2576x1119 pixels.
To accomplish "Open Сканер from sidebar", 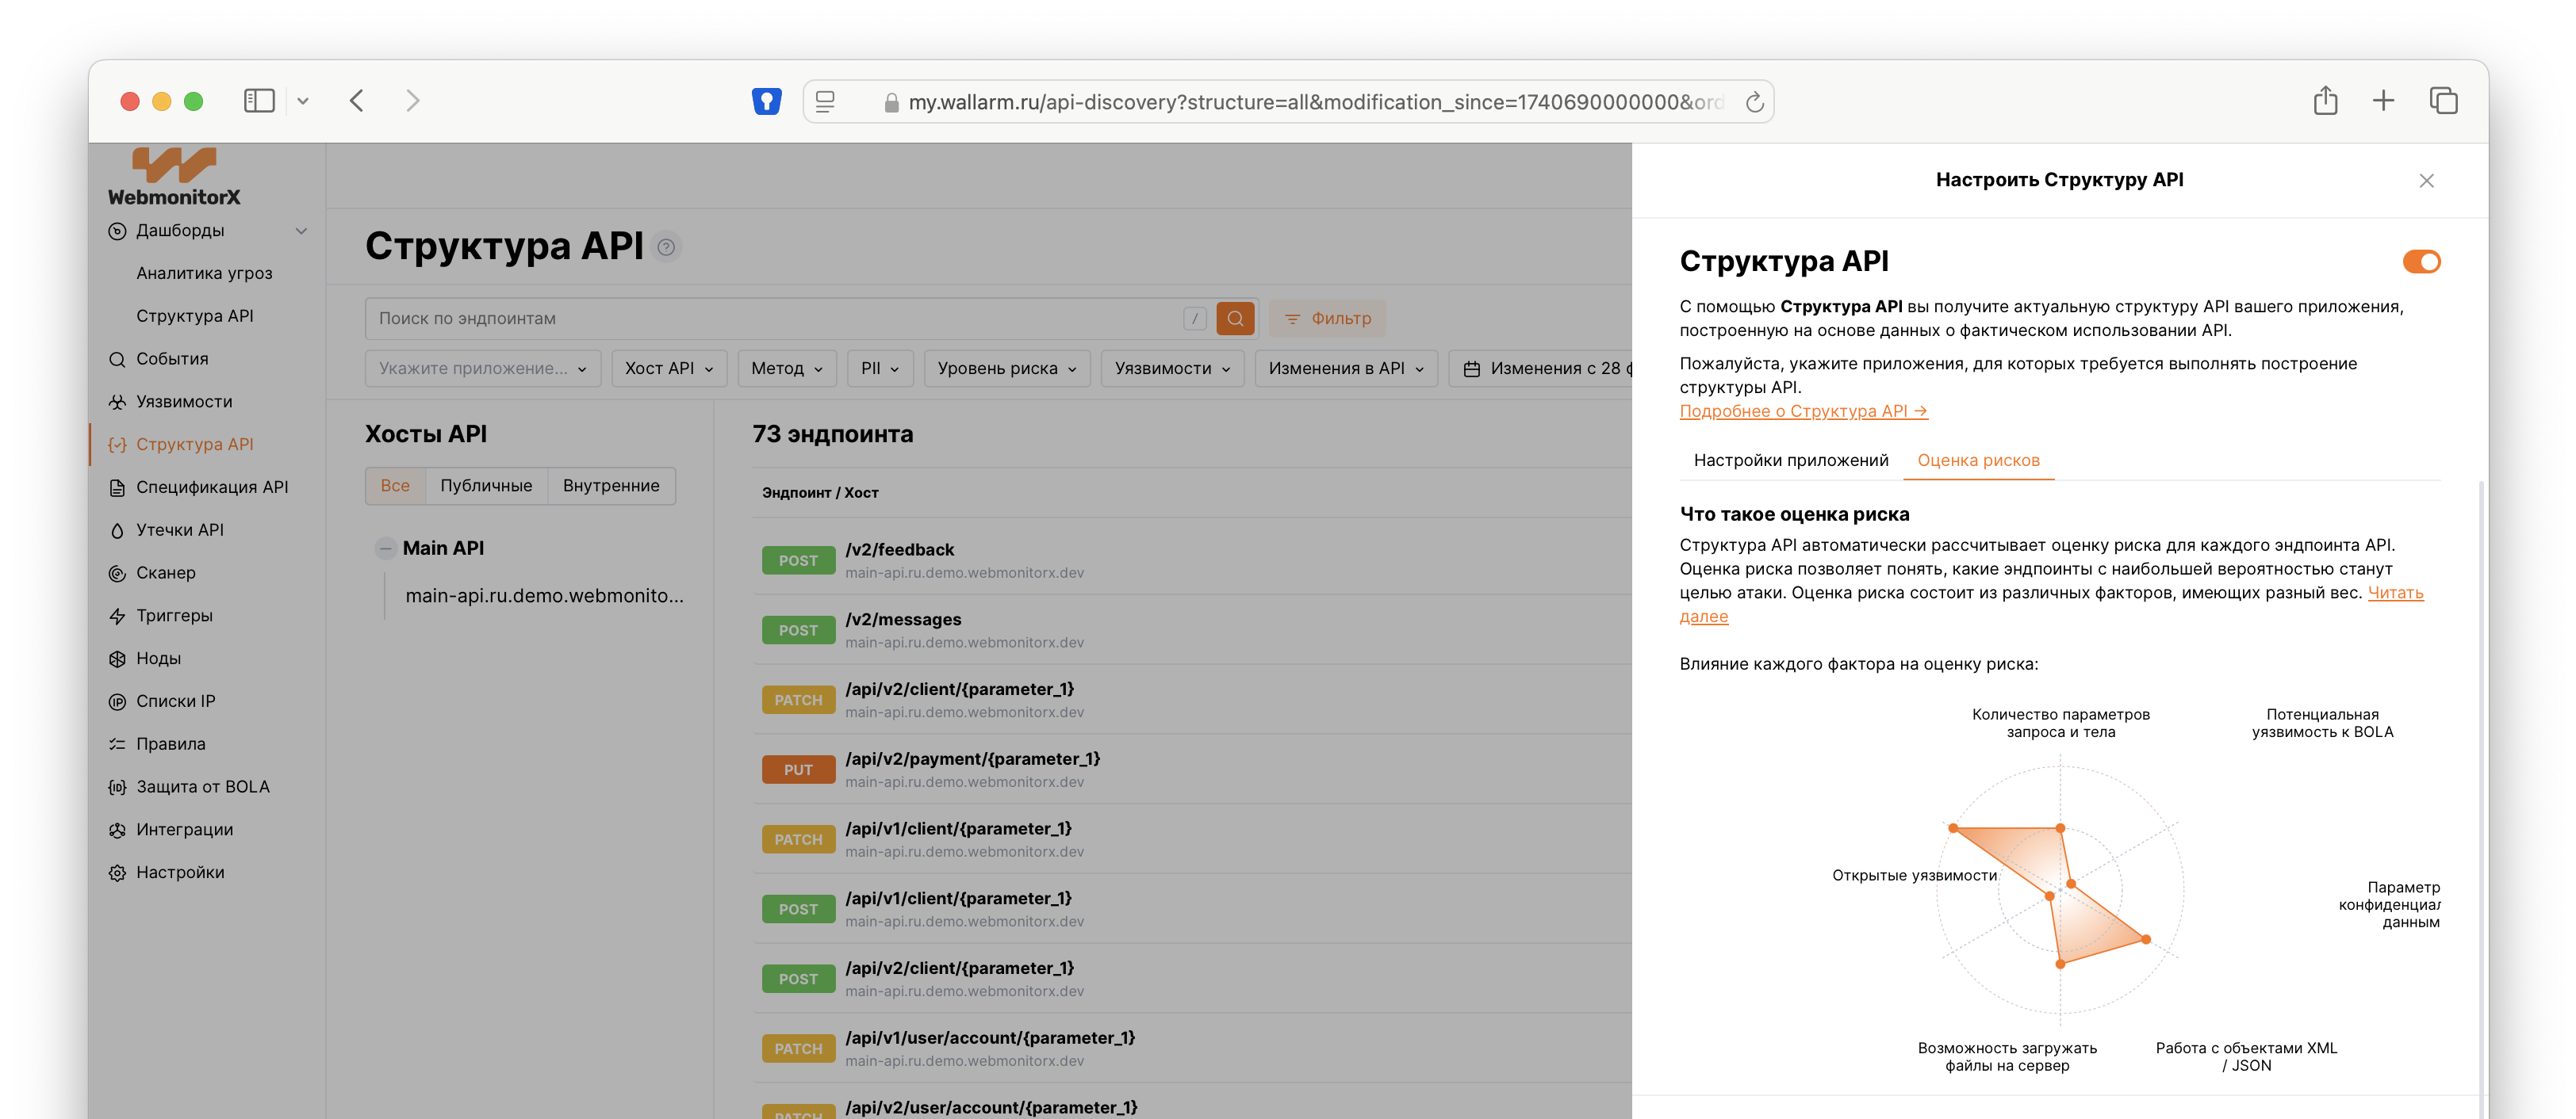I will click(x=165, y=572).
